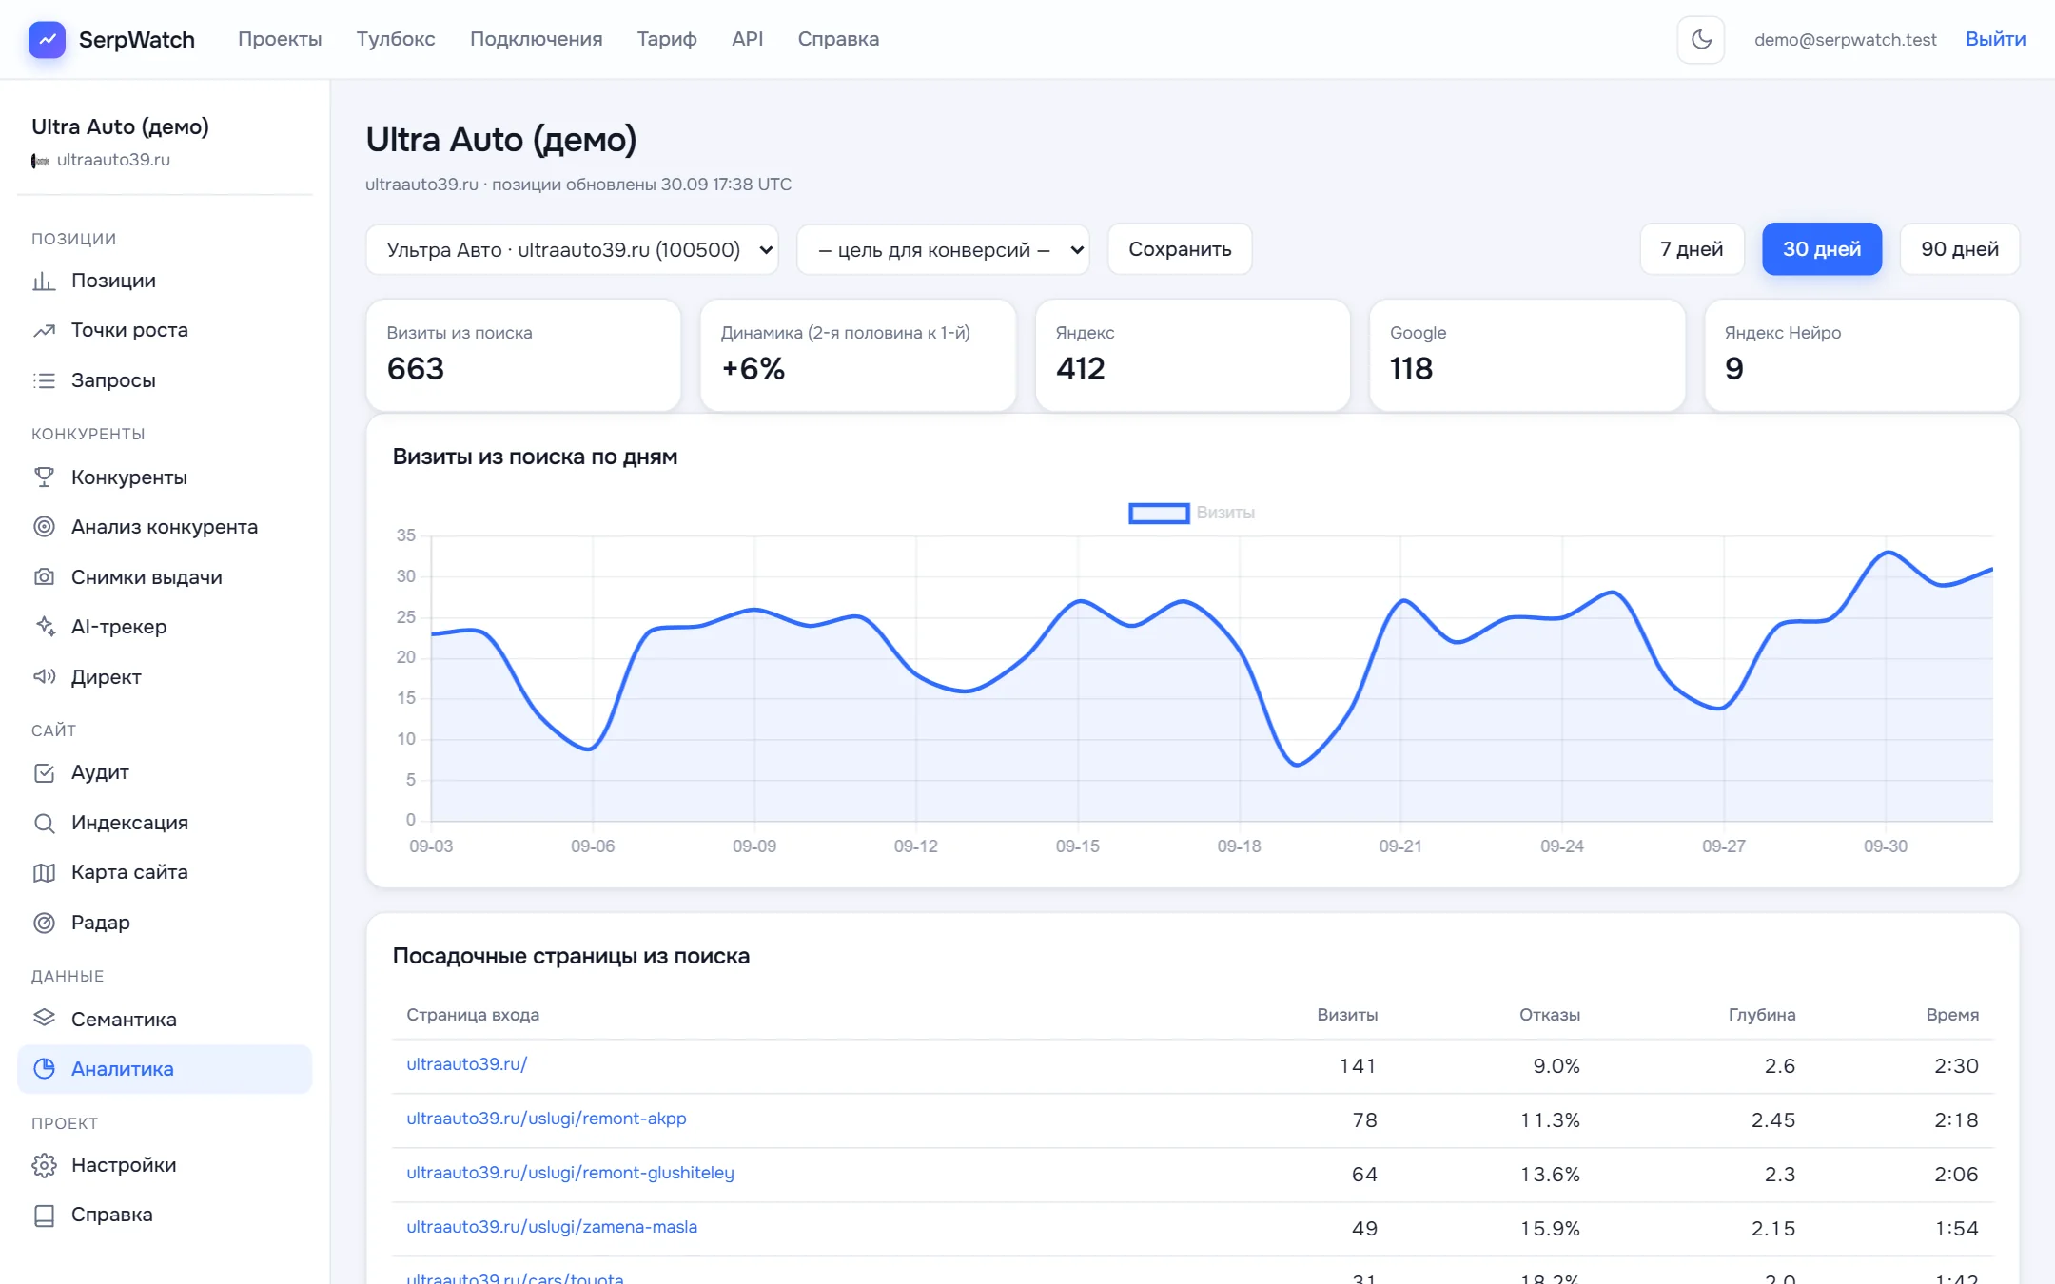Open the remont-glushiteley page link

point(570,1173)
